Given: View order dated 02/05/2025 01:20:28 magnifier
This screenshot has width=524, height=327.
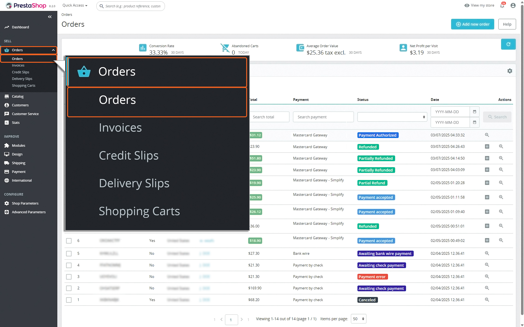Looking at the screenshot, I should [501, 183].
